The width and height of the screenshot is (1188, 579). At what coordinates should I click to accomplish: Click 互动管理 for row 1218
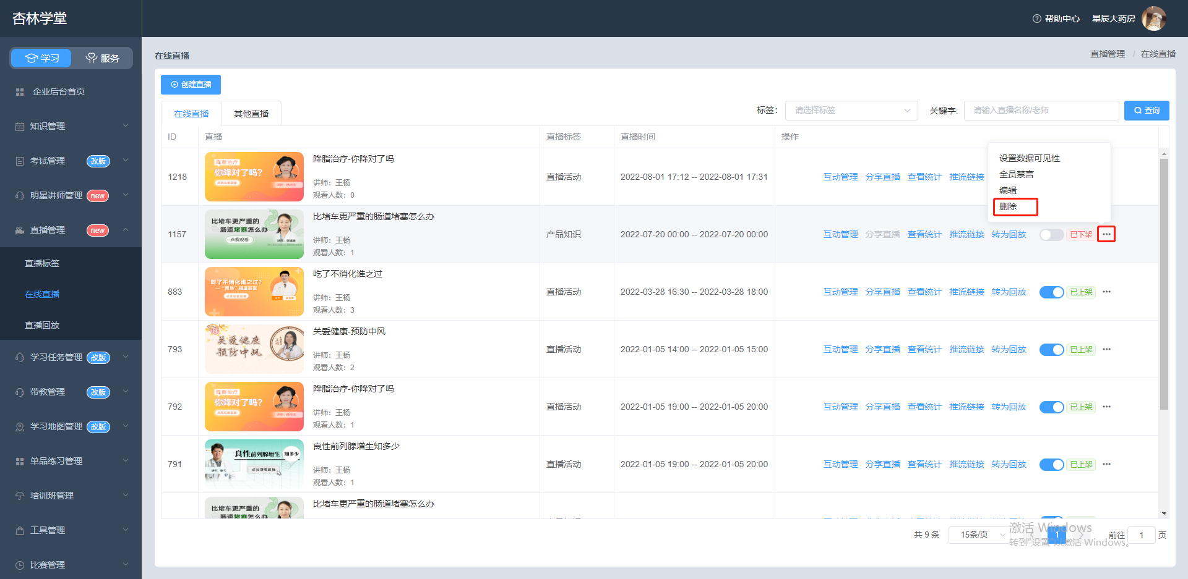tap(840, 177)
